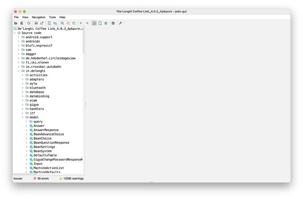Open the debugger green bug icon
The image size is (303, 199).
[106, 23]
